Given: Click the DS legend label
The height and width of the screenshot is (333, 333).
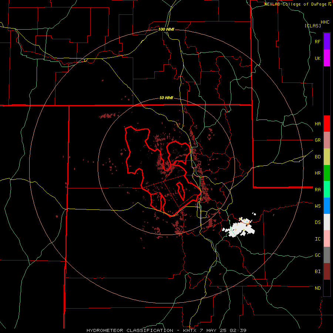Looking at the screenshot, I should point(317,222).
